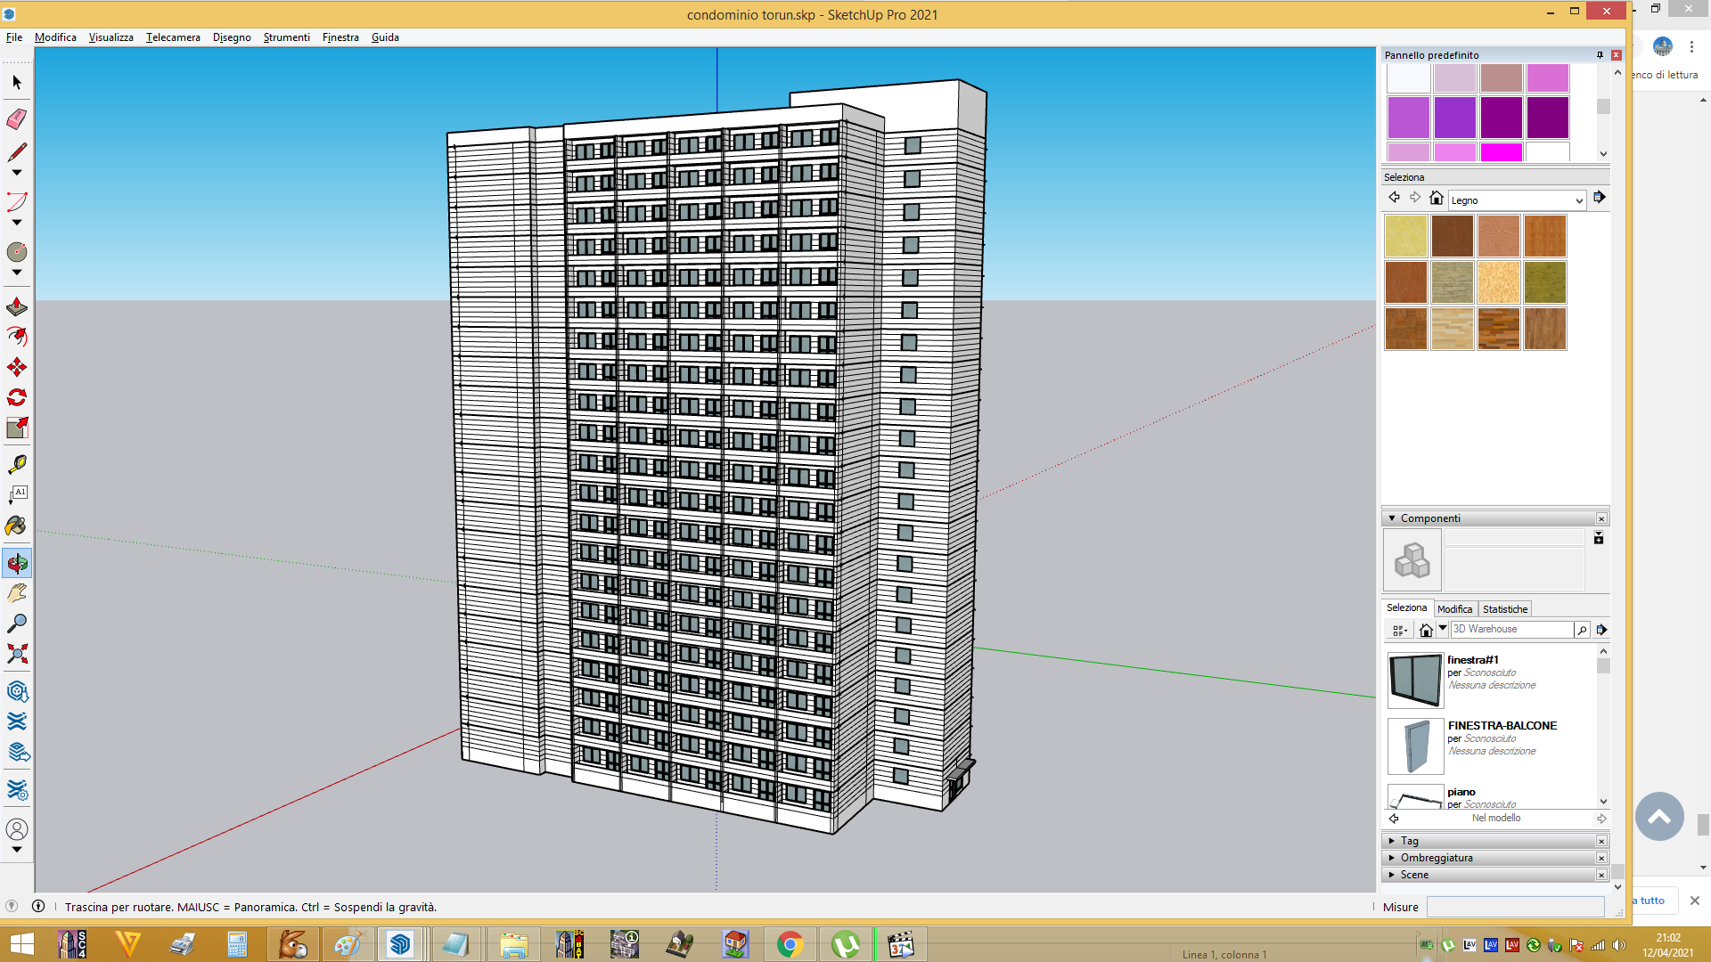
Task: Activate the Move tool
Action: point(17,367)
